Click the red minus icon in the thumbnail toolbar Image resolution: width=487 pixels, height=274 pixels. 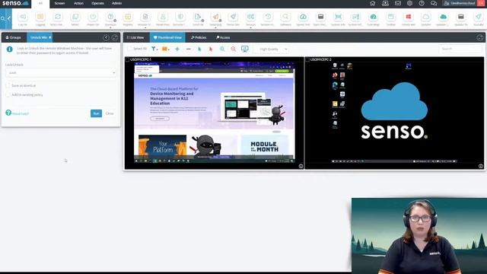click(x=188, y=49)
